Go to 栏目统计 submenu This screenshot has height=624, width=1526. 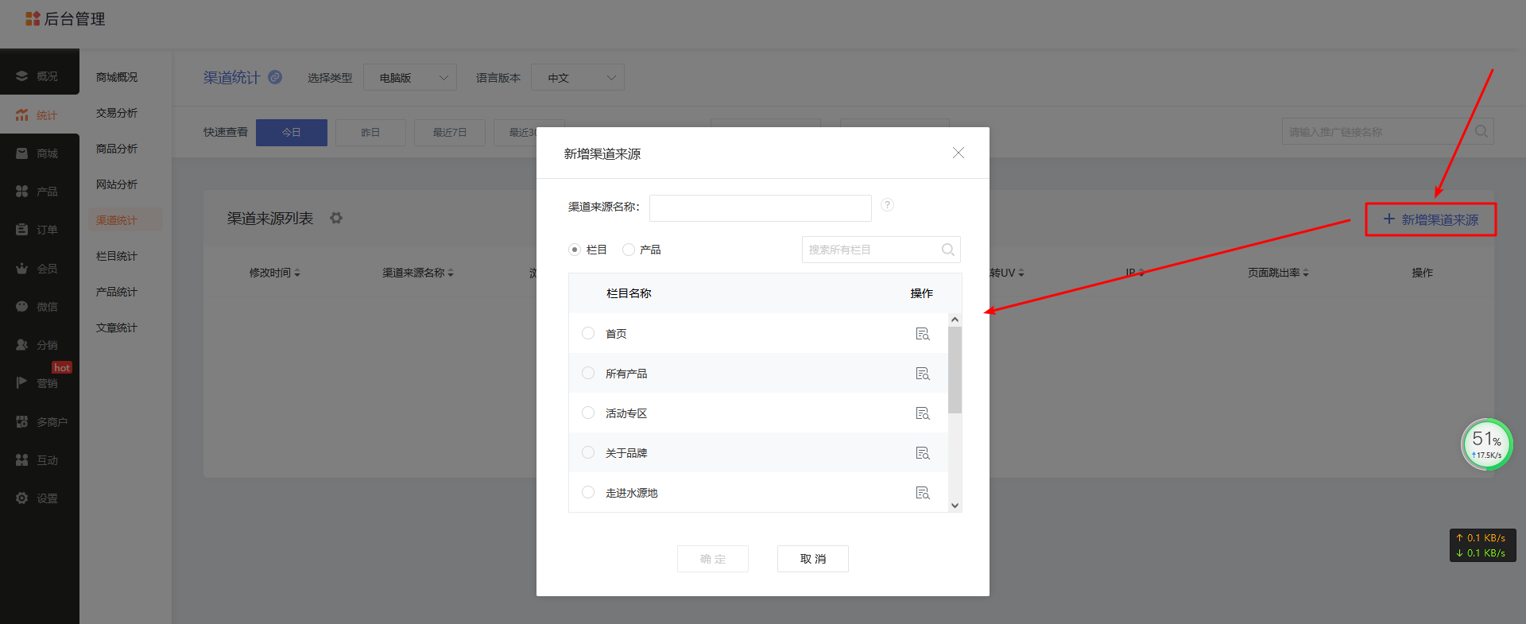(117, 256)
